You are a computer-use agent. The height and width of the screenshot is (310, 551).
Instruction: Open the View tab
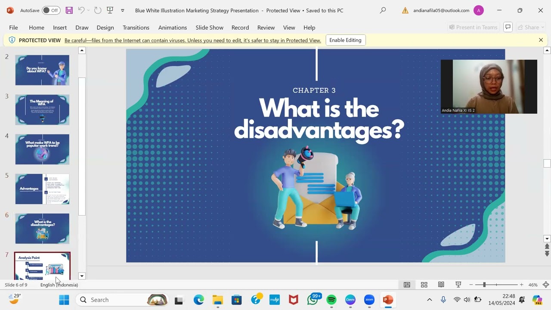[289, 28]
